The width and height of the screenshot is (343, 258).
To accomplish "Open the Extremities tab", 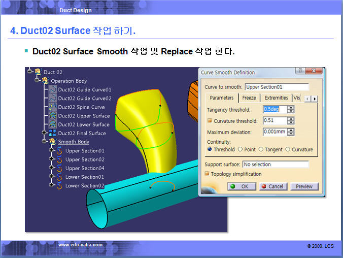I will point(276,98).
